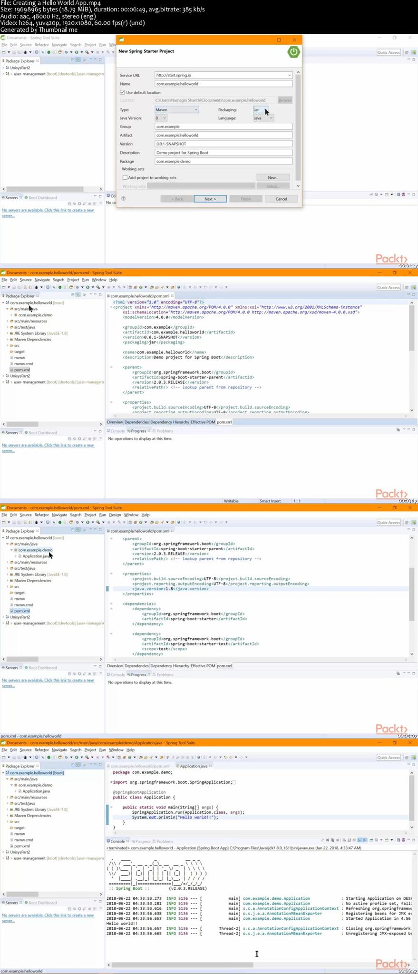Click Cancel in New Spring Starter Project
418x974 pixels.
click(x=282, y=199)
